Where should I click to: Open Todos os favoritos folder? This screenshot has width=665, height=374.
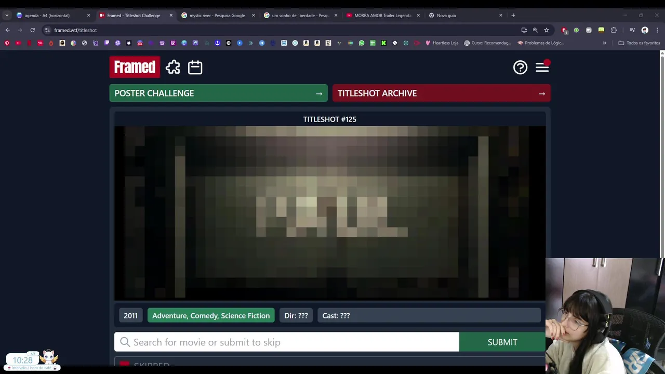point(639,43)
